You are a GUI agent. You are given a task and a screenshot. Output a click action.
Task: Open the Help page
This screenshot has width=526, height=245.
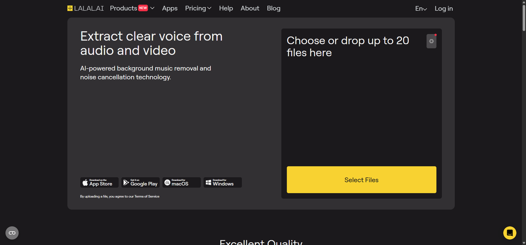tap(226, 8)
